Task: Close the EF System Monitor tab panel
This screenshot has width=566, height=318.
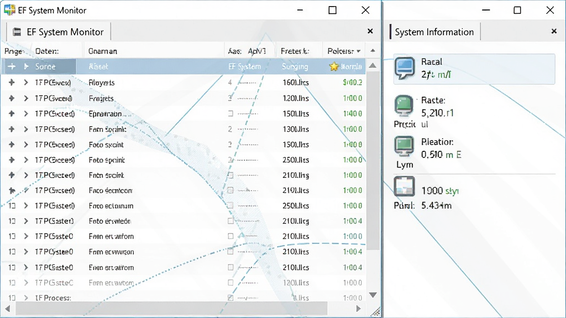Action: point(370,31)
